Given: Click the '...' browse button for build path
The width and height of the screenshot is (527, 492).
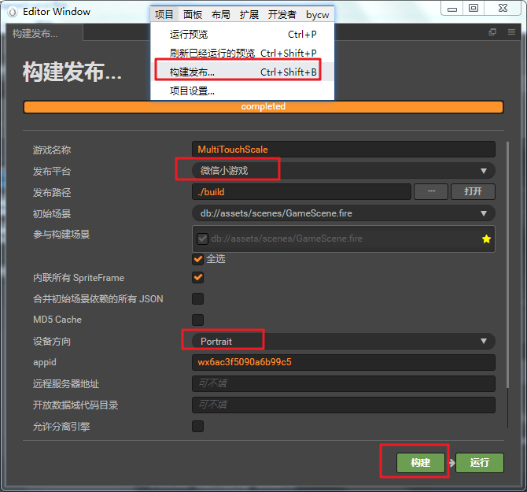Looking at the screenshot, I should 431,191.
